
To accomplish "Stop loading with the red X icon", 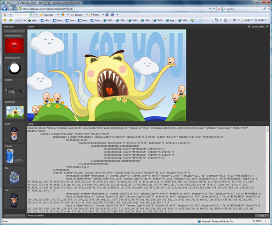I will tap(219, 9).
